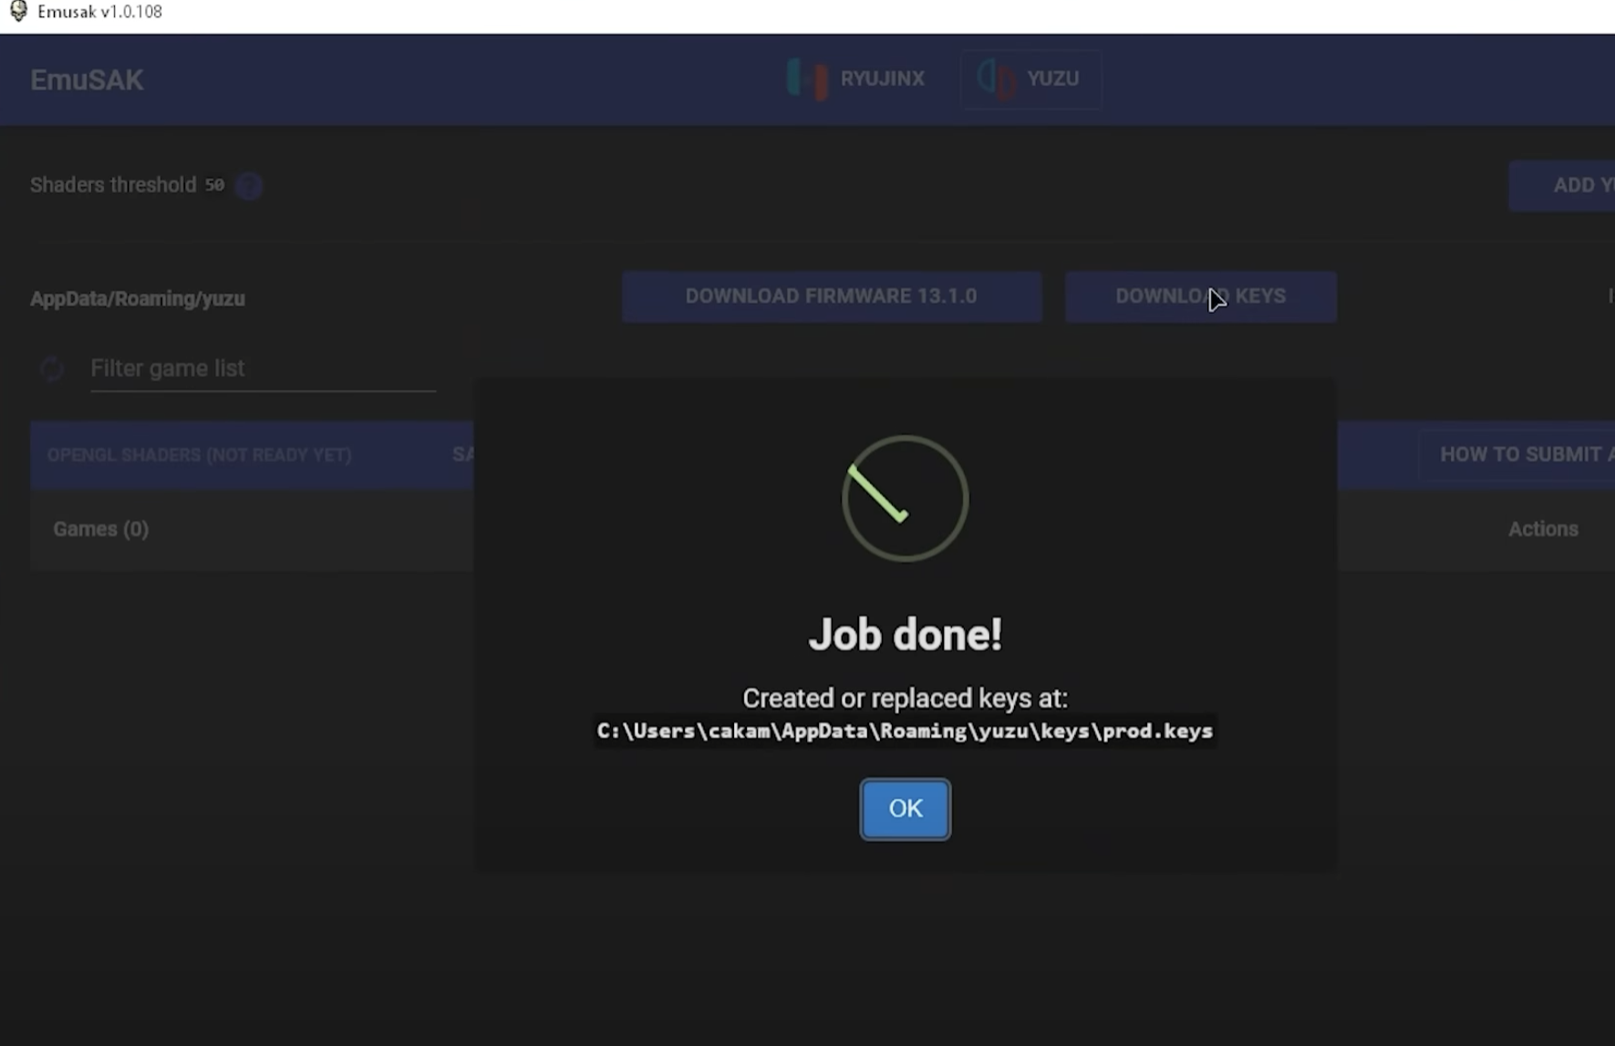This screenshot has height=1046, width=1615.
Task: Click the Actions column header
Action: pyautogui.click(x=1543, y=529)
